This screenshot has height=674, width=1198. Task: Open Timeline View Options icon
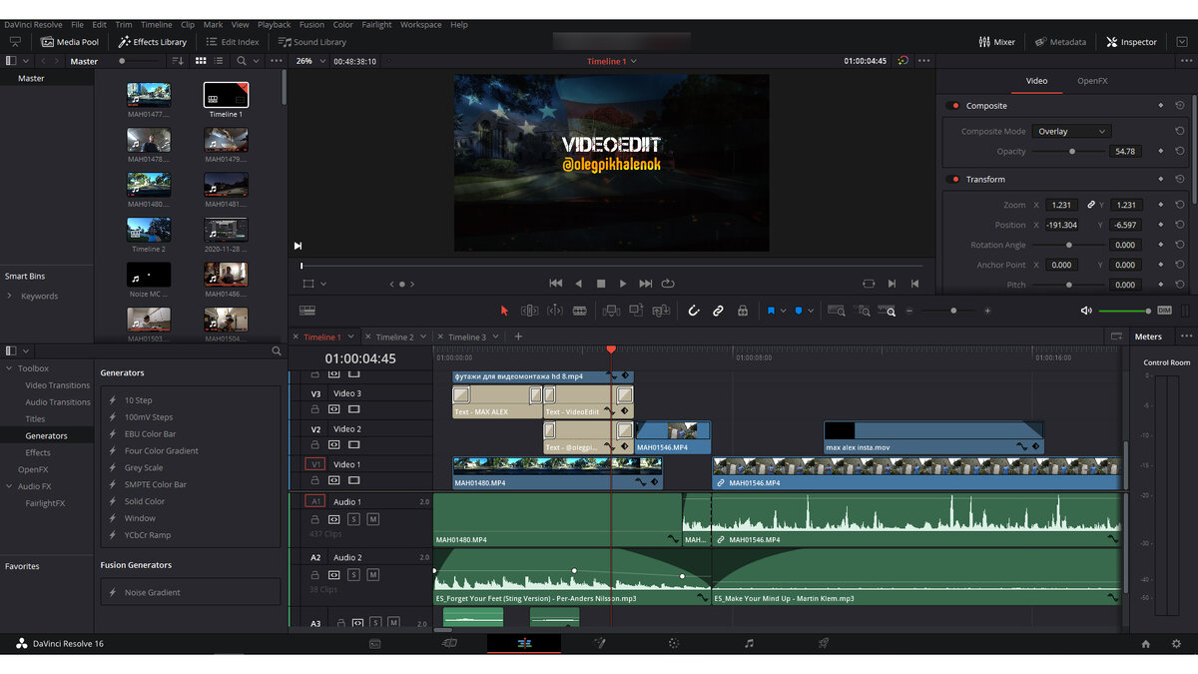point(307,311)
